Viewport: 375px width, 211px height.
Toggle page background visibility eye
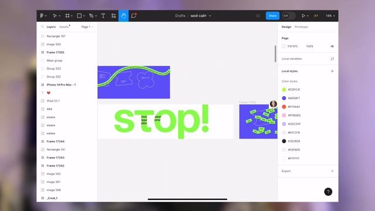pyautogui.click(x=332, y=46)
